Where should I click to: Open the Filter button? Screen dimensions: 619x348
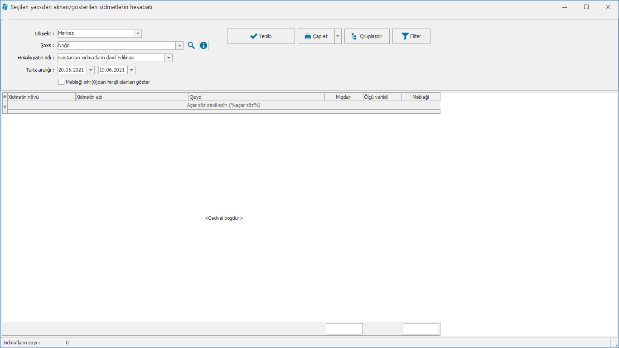[411, 36]
